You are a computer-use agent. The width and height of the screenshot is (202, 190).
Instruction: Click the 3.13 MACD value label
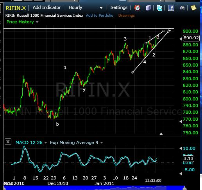188,158
